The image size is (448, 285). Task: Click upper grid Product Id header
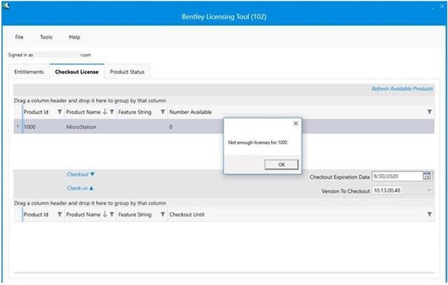[36, 112]
